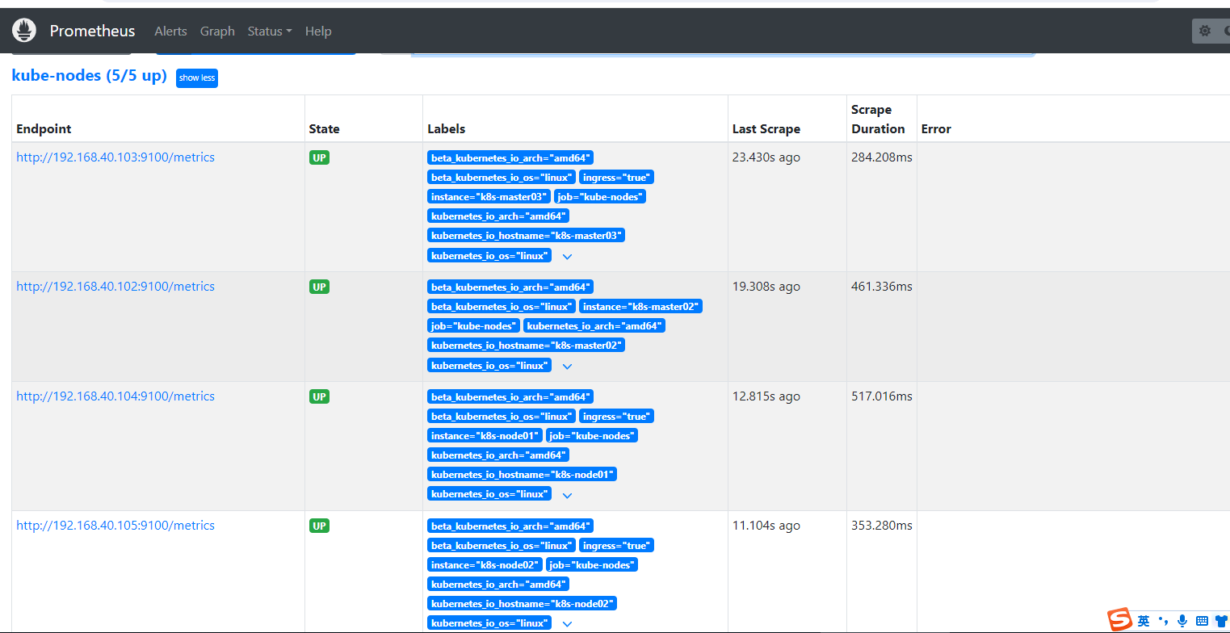Click the kube-nodes (5/5 up) heading link

tap(89, 76)
